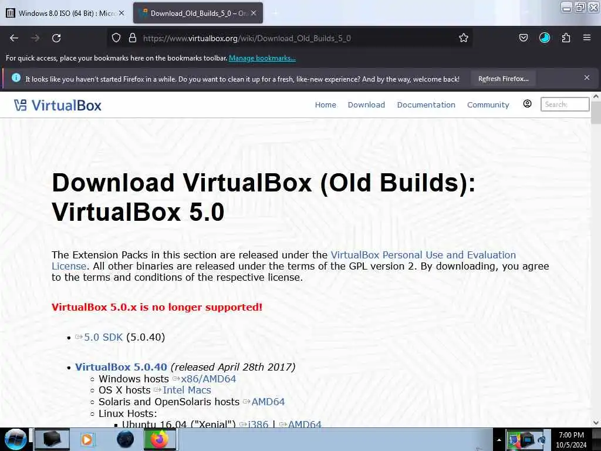Click the padlock site security icon

coord(133,38)
